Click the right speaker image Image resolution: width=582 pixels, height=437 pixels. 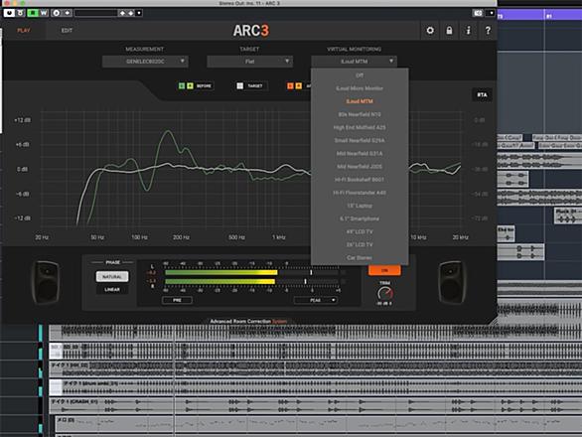[452, 283]
